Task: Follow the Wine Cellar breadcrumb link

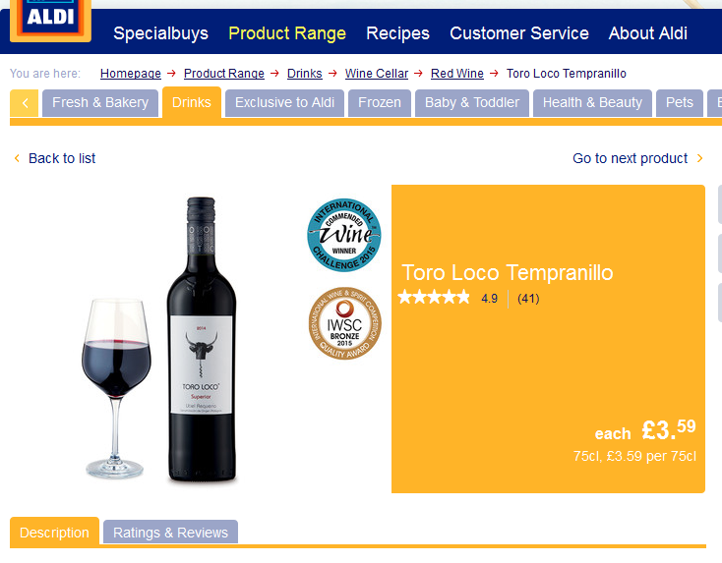Action: tap(377, 74)
